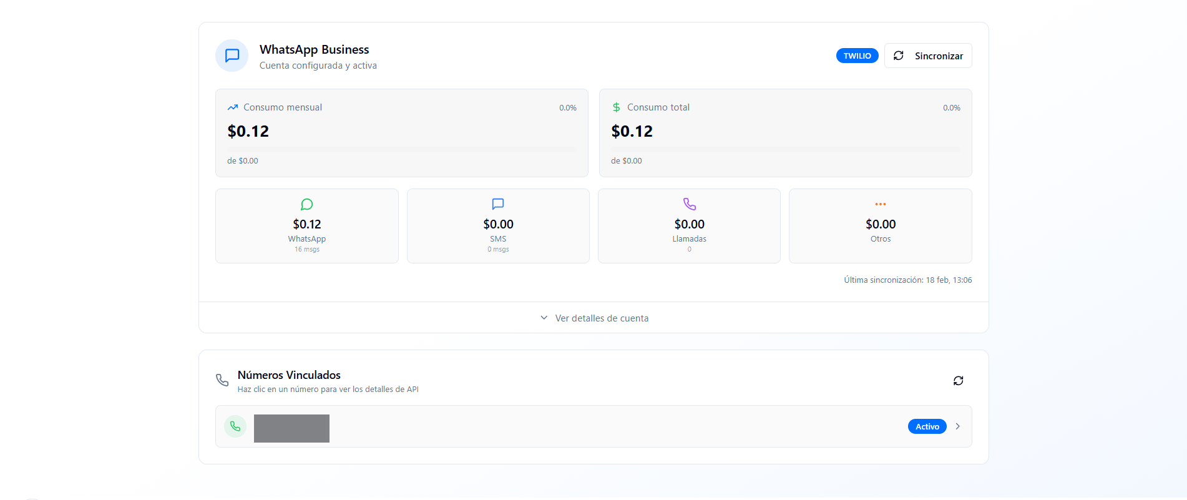
Task: Expand Ver detalles de cuenta
Action: coord(593,318)
